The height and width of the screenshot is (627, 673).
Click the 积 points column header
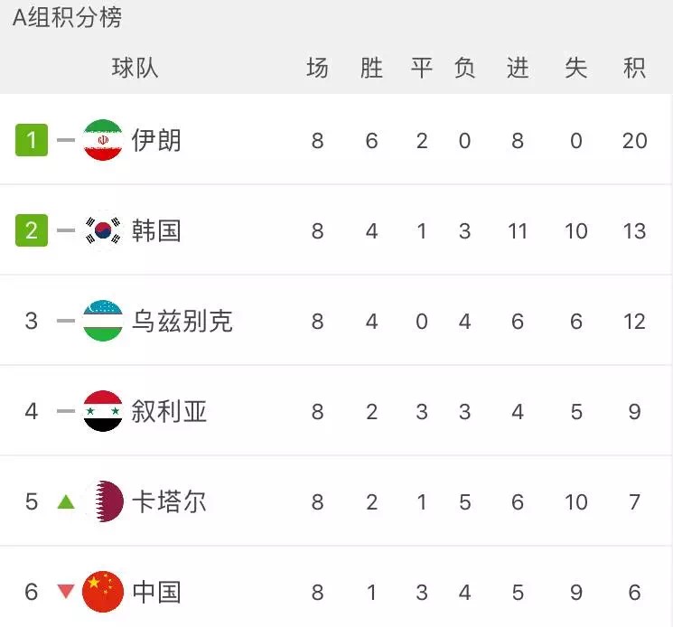tap(634, 68)
